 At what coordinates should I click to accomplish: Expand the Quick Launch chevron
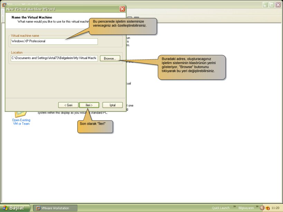pos(234,206)
